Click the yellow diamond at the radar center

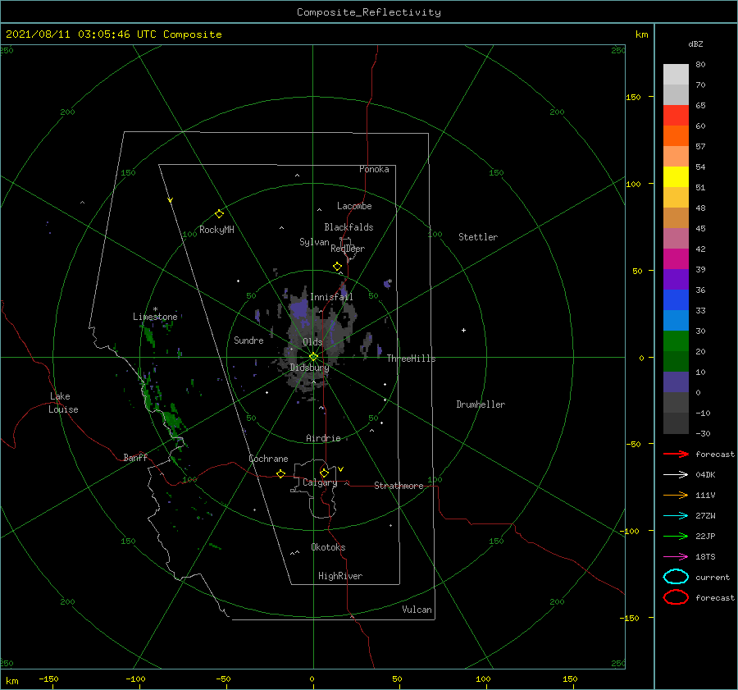click(313, 357)
